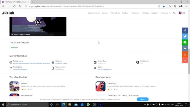Open Category menu item

155,13
